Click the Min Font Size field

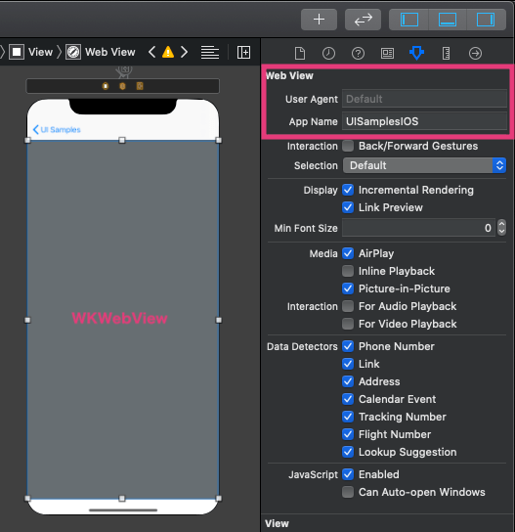coord(418,228)
